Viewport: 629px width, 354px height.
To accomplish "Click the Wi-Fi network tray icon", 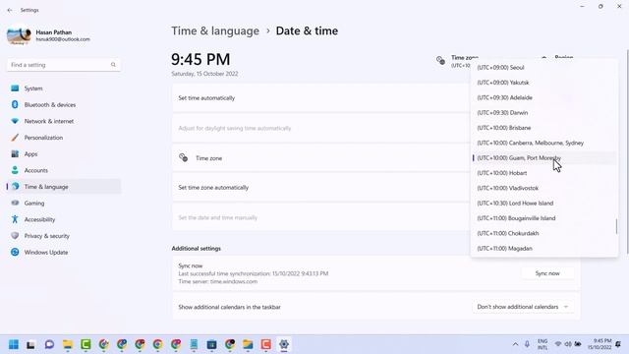I will pyautogui.click(x=558, y=344).
